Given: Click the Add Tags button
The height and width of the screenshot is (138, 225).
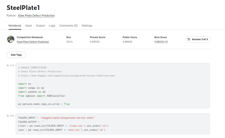Looking at the screenshot, I should pos(16,55).
